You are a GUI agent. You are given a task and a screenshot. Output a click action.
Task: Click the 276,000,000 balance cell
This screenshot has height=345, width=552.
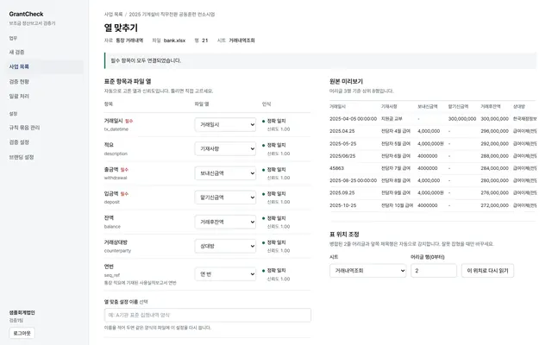[494, 193]
